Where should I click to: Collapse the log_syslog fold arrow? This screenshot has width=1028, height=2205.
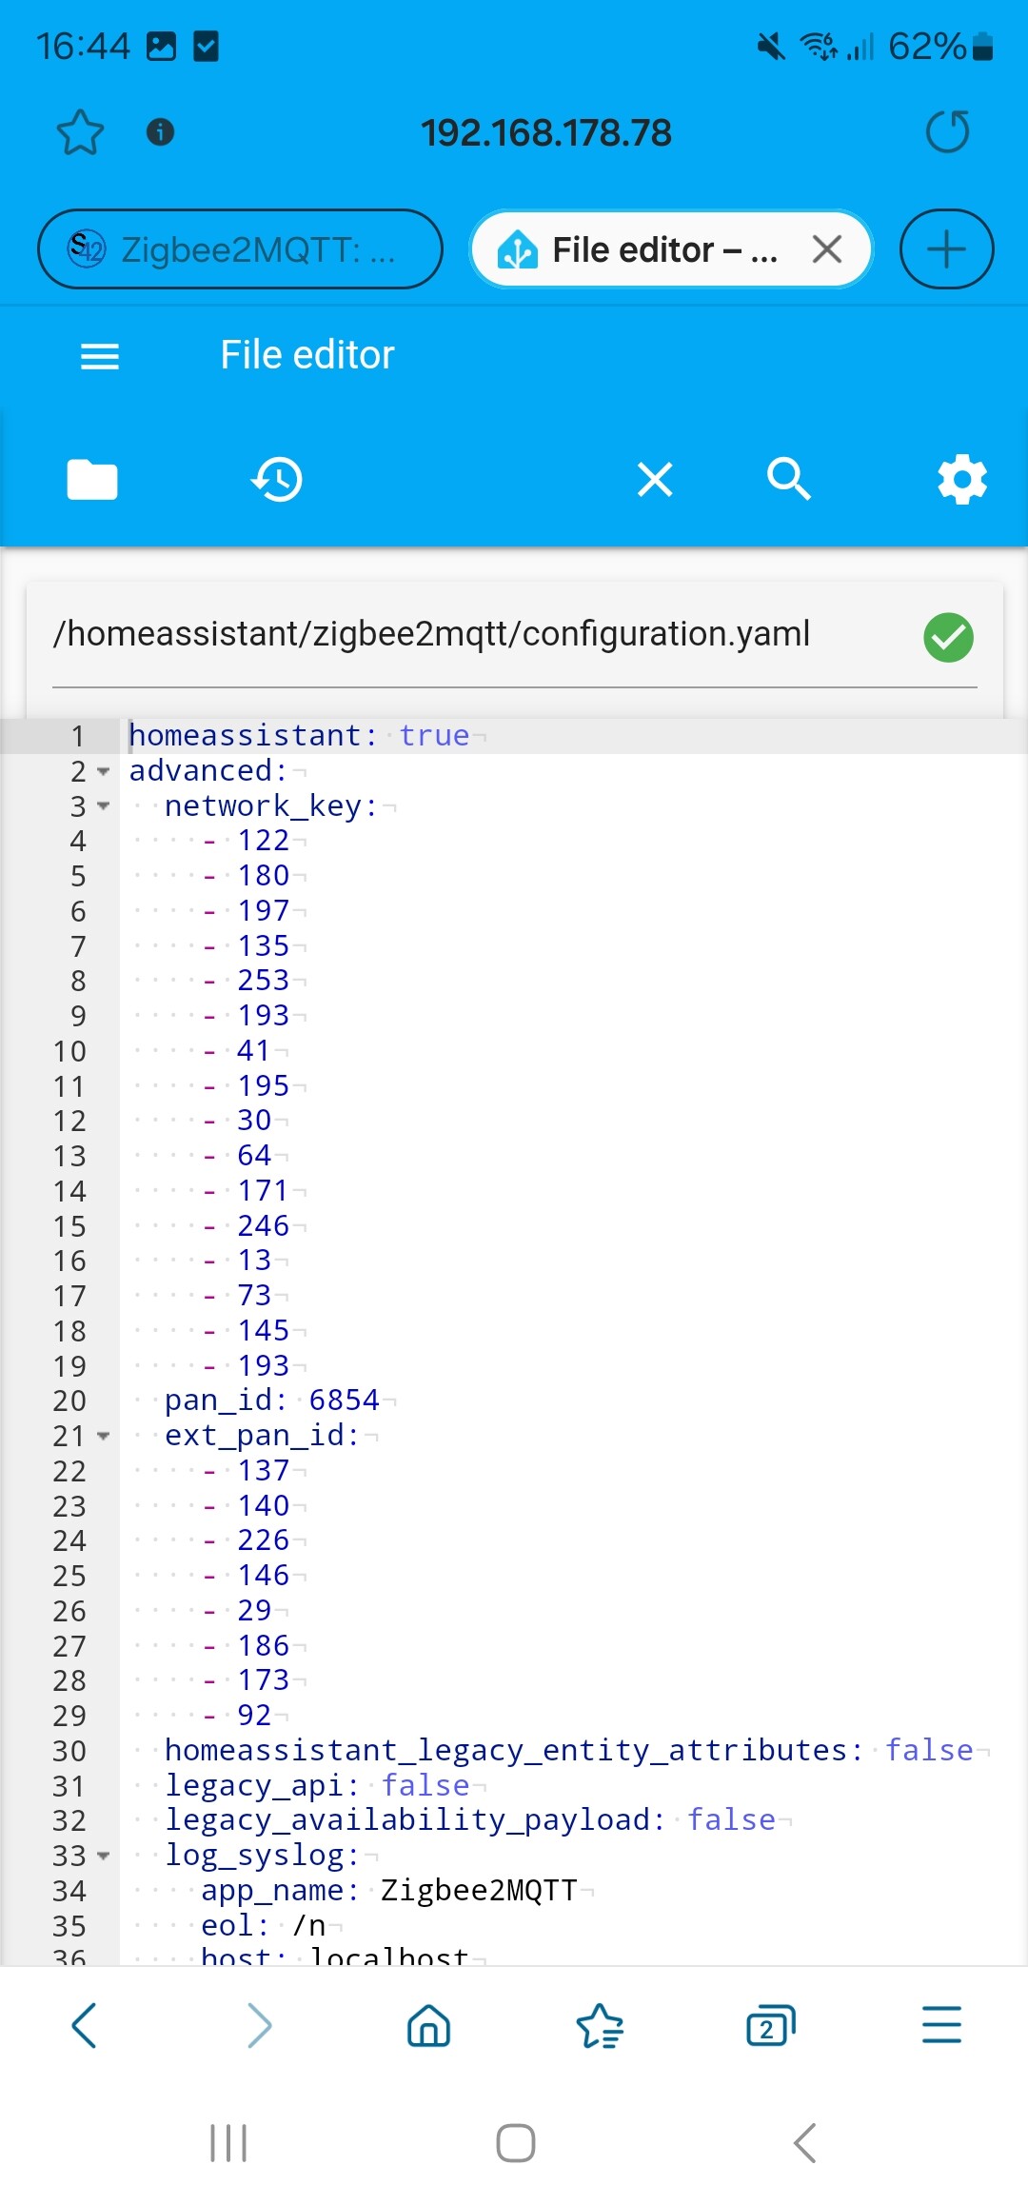[104, 1856]
